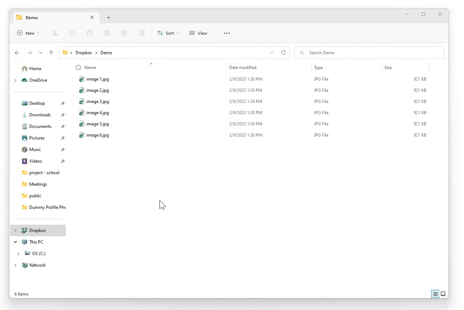
Task: Click the Delete trash can icon
Action: tap(142, 33)
